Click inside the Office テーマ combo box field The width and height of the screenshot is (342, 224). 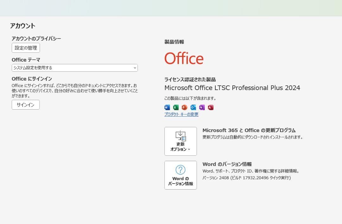pos(70,68)
